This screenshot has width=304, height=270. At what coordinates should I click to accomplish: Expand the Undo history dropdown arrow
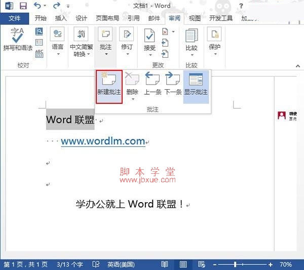pos(45,6)
